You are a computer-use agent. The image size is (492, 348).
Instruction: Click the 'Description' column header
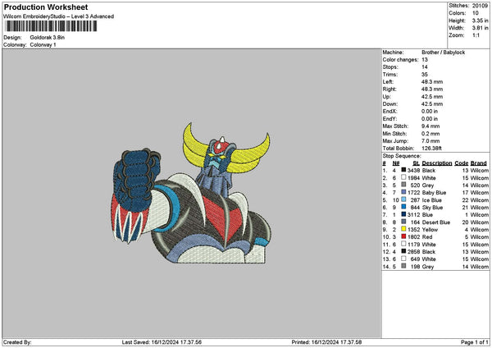click(x=437, y=163)
